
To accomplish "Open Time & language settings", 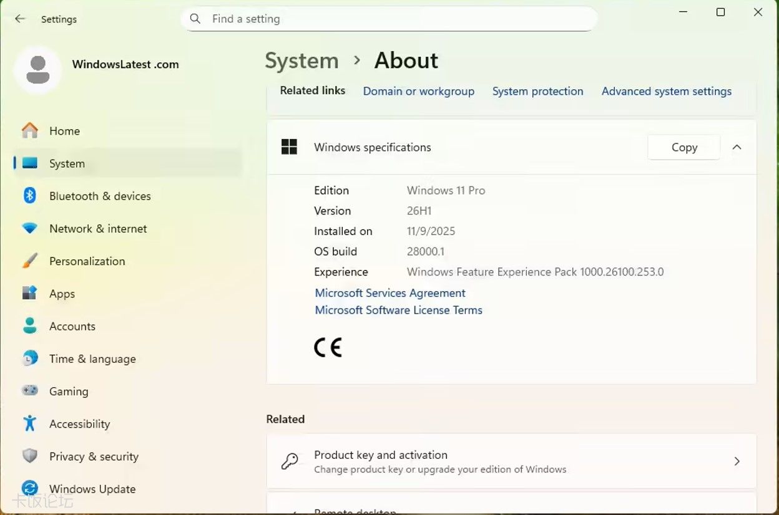I will click(x=92, y=359).
